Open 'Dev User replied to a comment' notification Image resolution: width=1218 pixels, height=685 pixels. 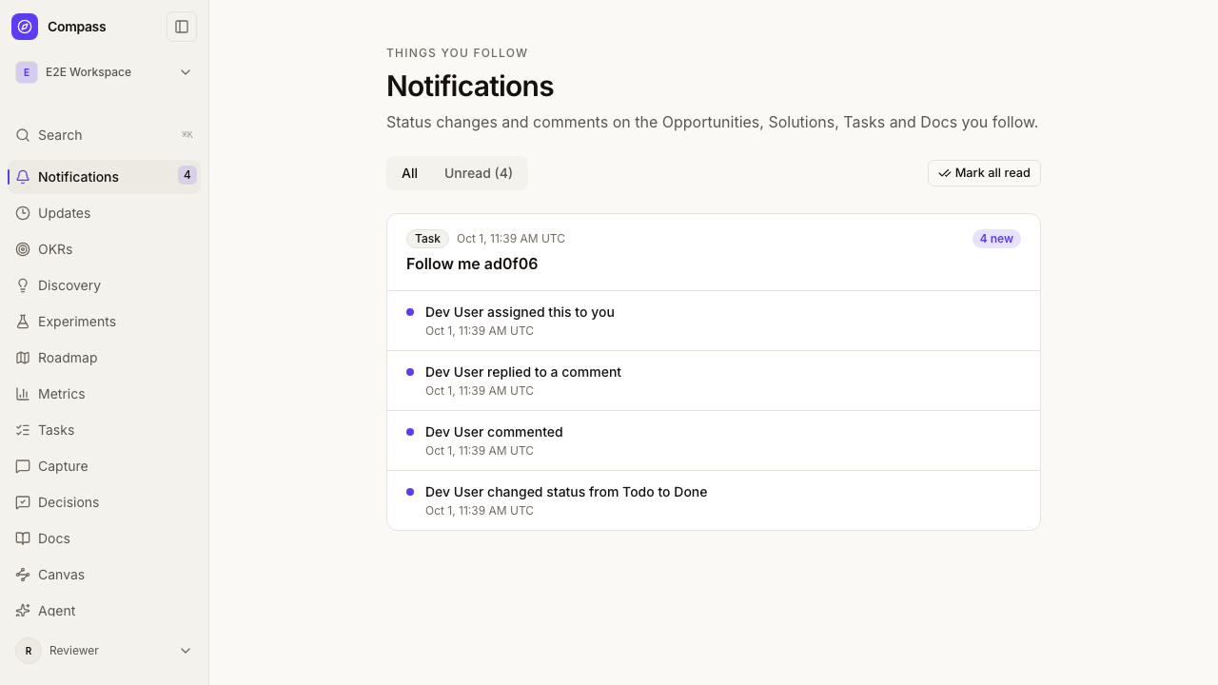click(x=714, y=381)
